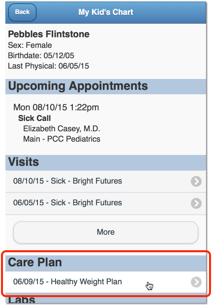
Task: Go back using the Back button
Action: click(22, 12)
